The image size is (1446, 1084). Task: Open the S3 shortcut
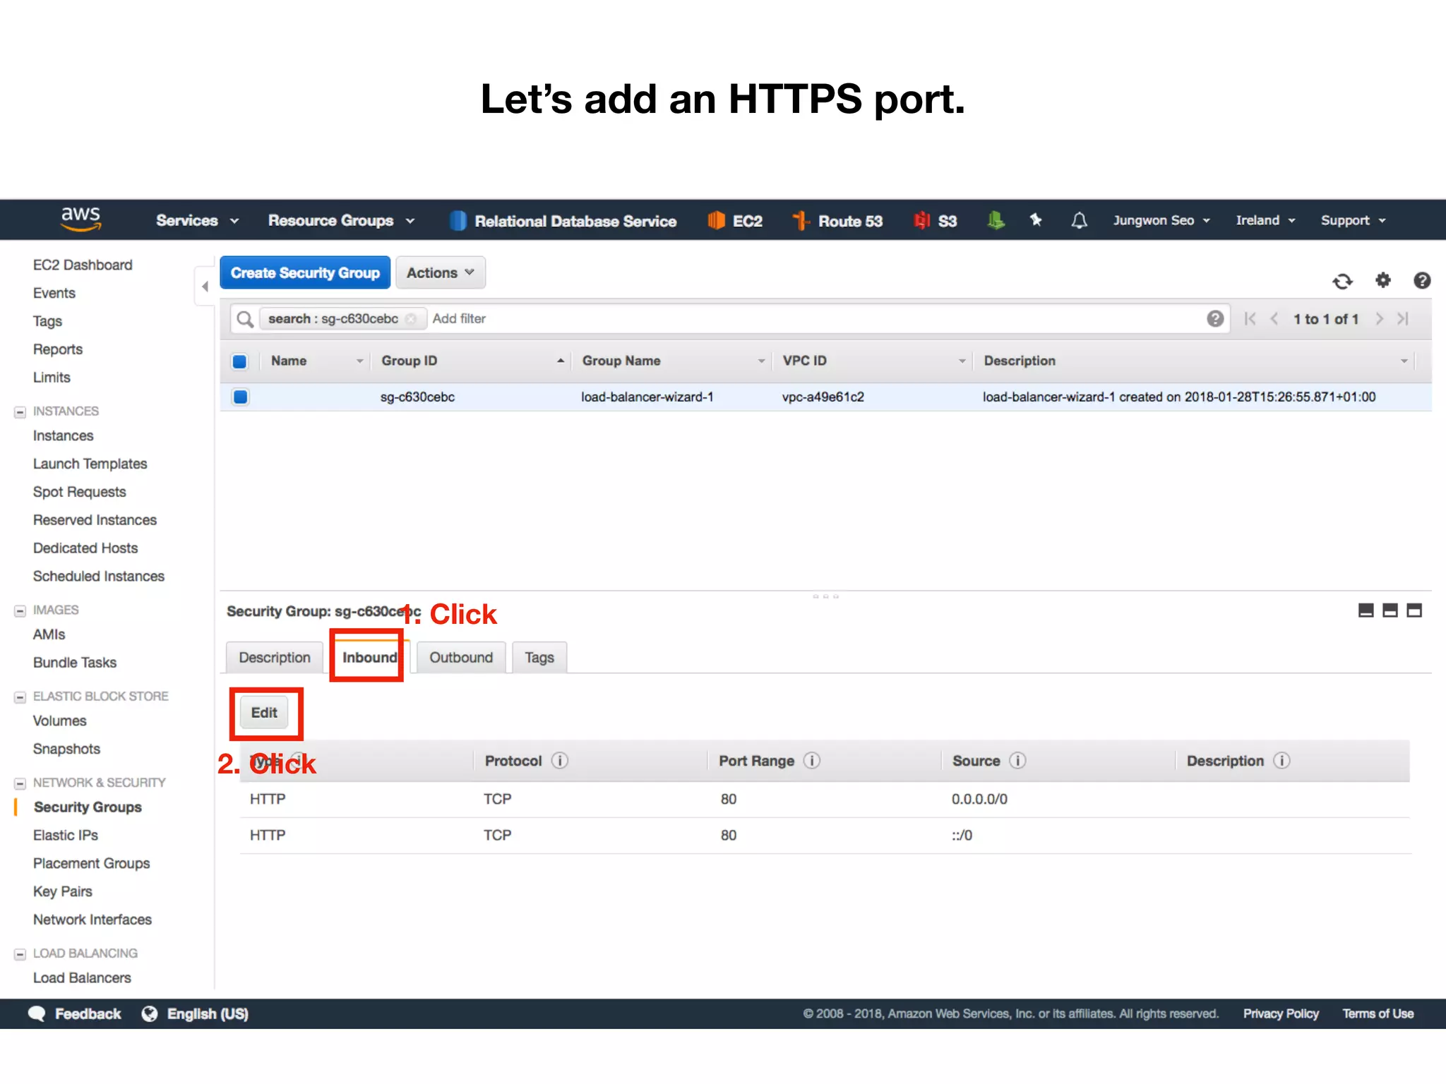tap(935, 221)
